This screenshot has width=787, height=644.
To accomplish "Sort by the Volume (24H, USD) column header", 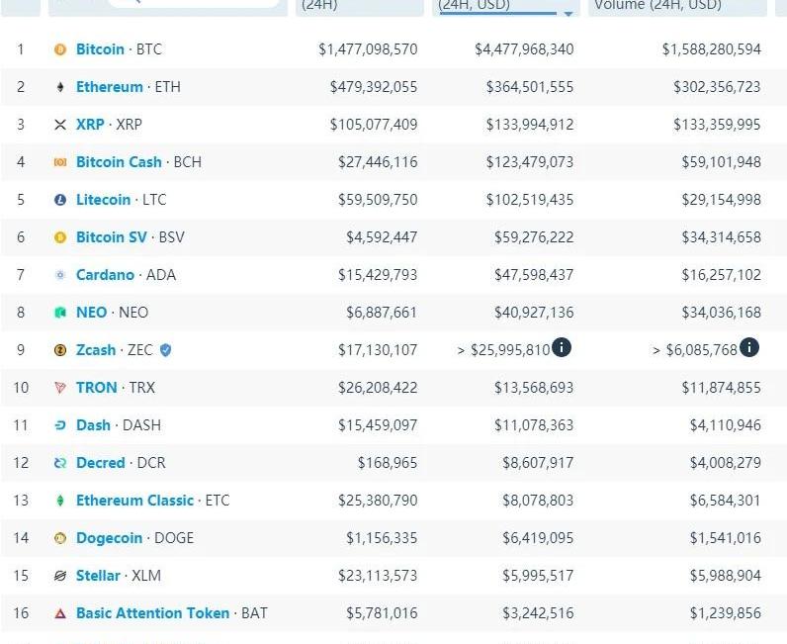I will (657, 6).
